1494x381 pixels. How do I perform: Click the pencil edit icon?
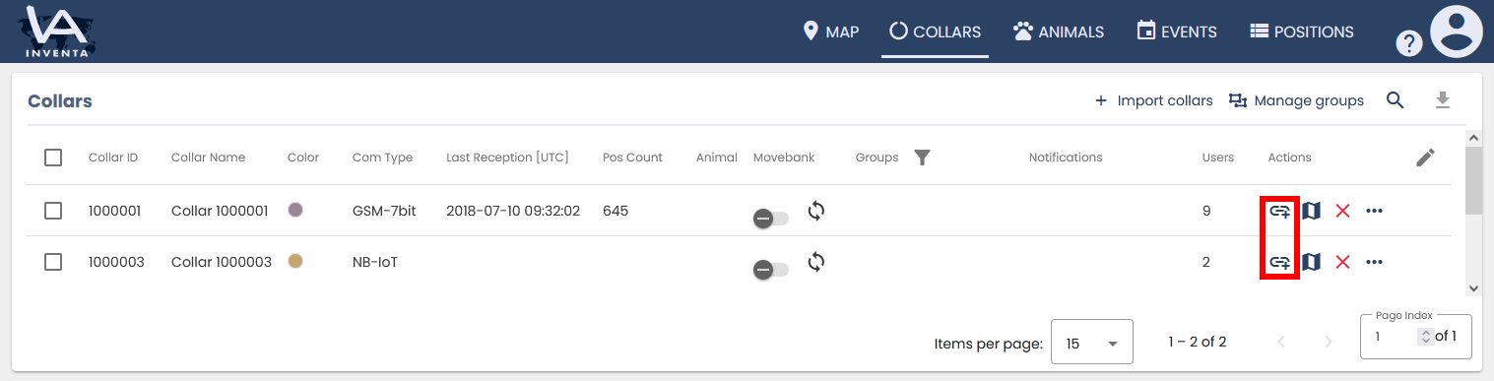(x=1425, y=158)
